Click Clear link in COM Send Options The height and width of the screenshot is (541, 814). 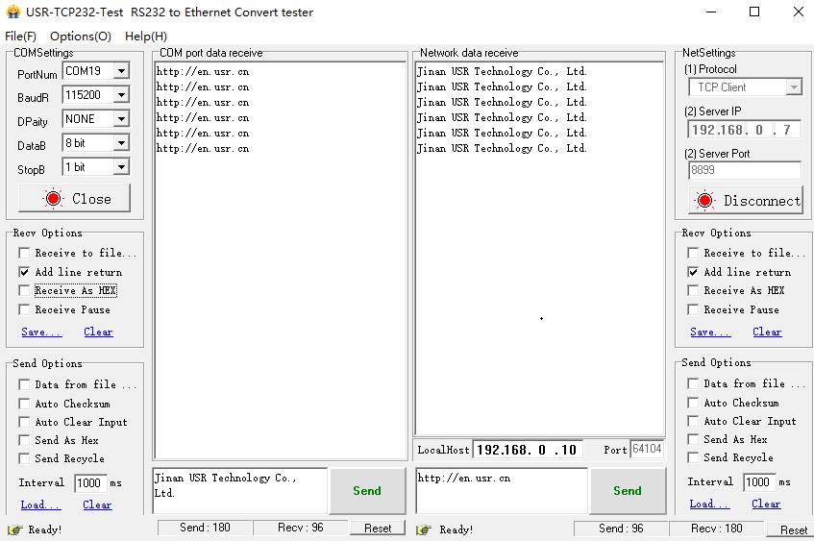[x=97, y=504]
